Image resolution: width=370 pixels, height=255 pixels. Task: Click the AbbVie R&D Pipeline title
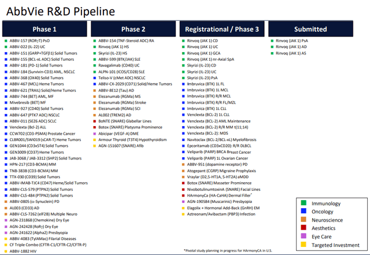(61, 12)
